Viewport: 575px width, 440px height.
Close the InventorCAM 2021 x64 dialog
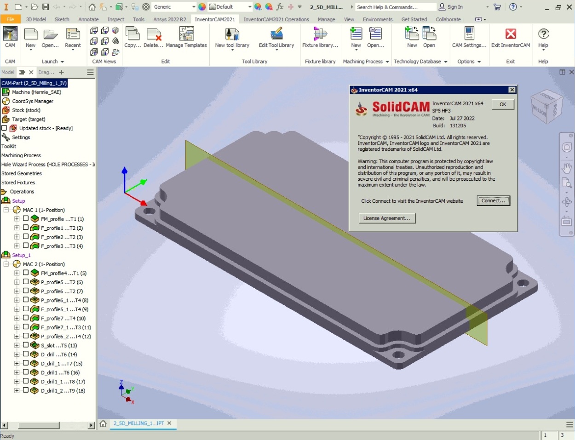pos(512,90)
